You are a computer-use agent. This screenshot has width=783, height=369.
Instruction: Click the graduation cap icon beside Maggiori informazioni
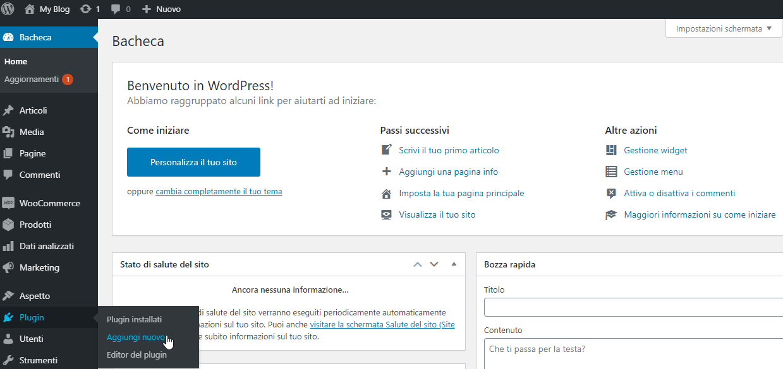coord(611,214)
